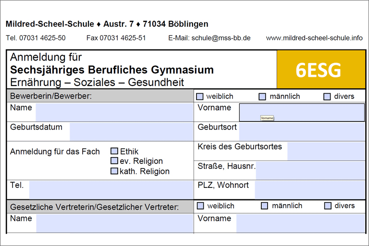Focus the Geburtsort input field
This screenshot has width=369, height=246.
[302, 132]
